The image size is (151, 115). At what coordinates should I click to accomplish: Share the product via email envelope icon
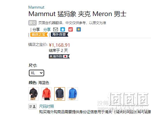click(x=55, y=30)
